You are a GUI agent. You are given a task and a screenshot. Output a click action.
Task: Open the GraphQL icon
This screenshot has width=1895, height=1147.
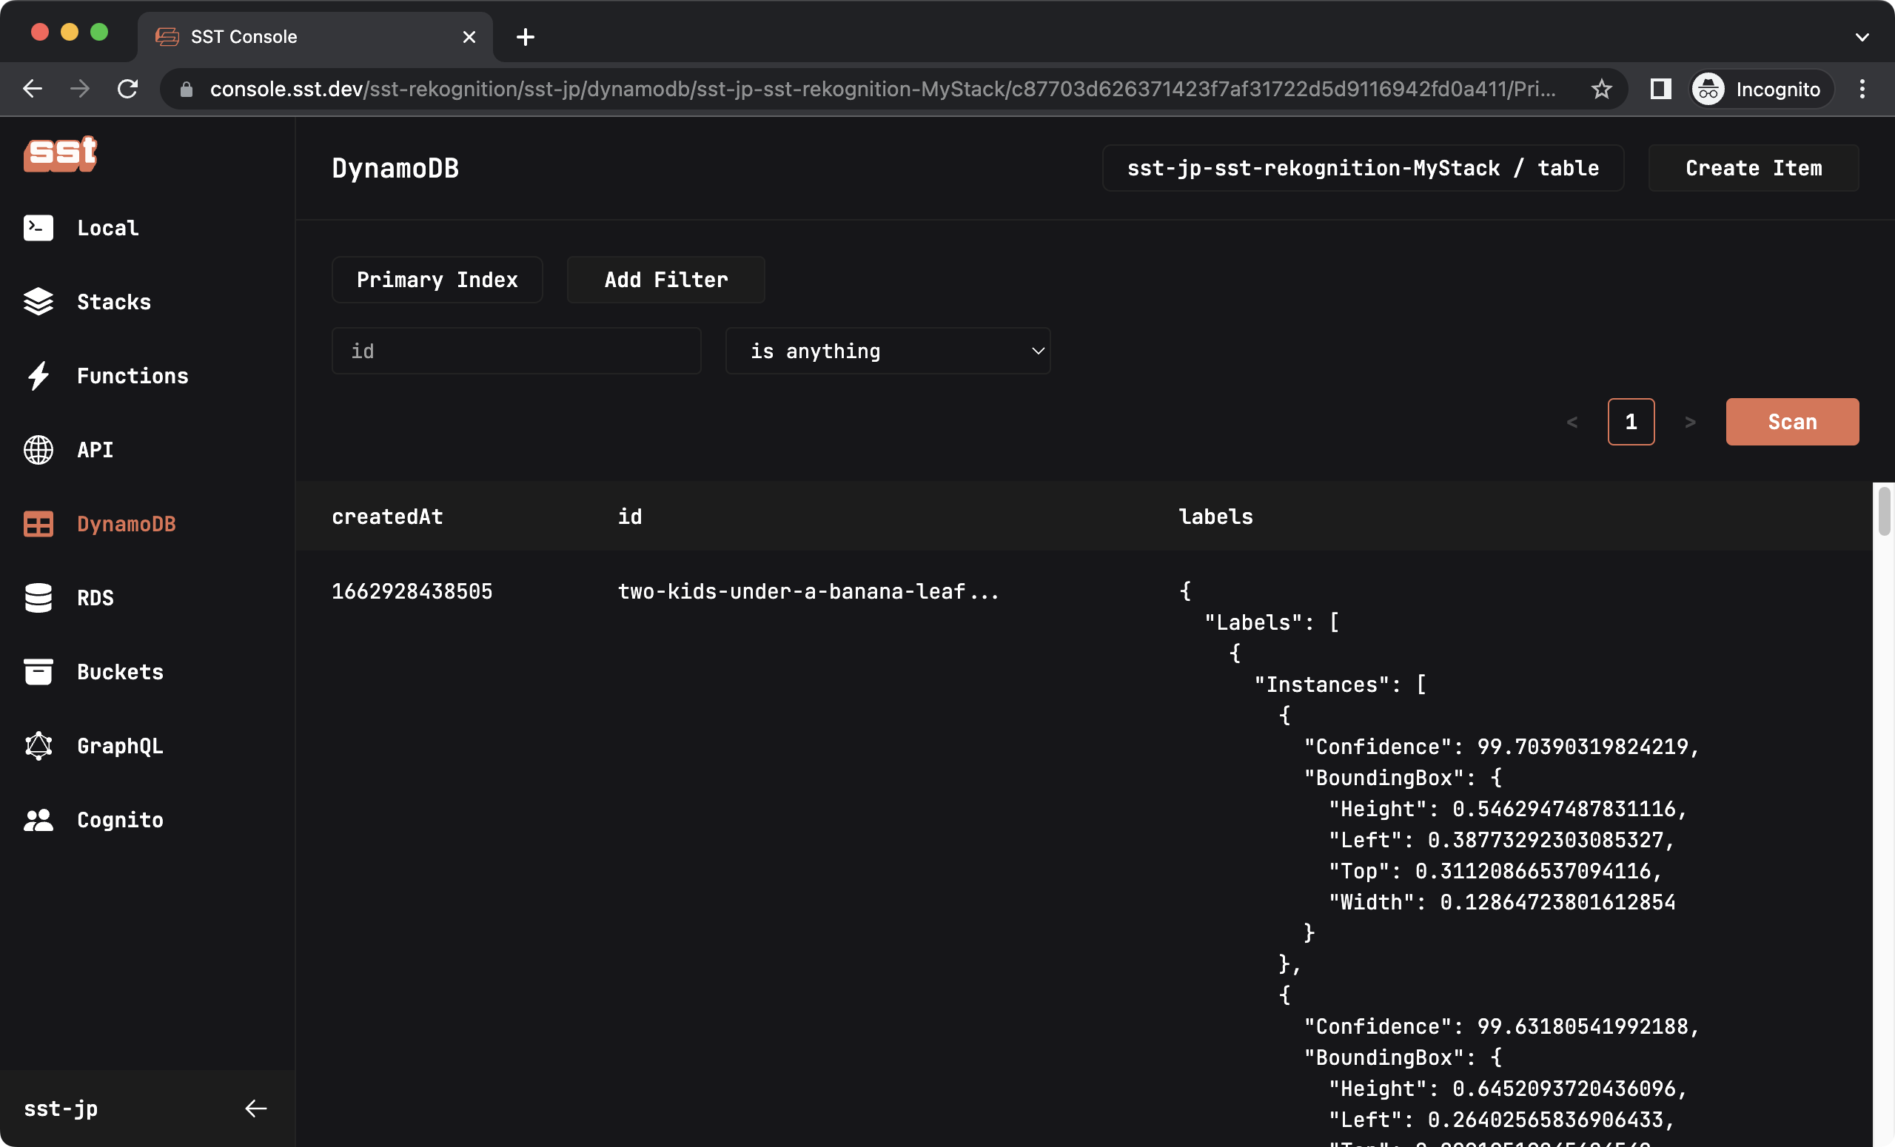tap(38, 745)
